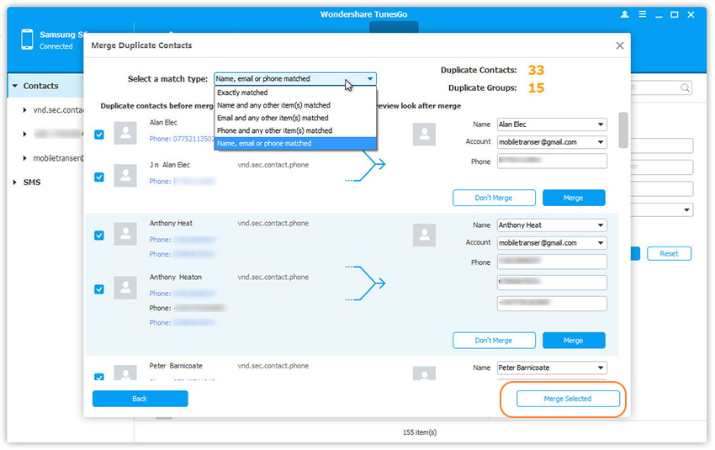
Task: Click 'Anthony Heaton' contact name text
Action: 176,277
